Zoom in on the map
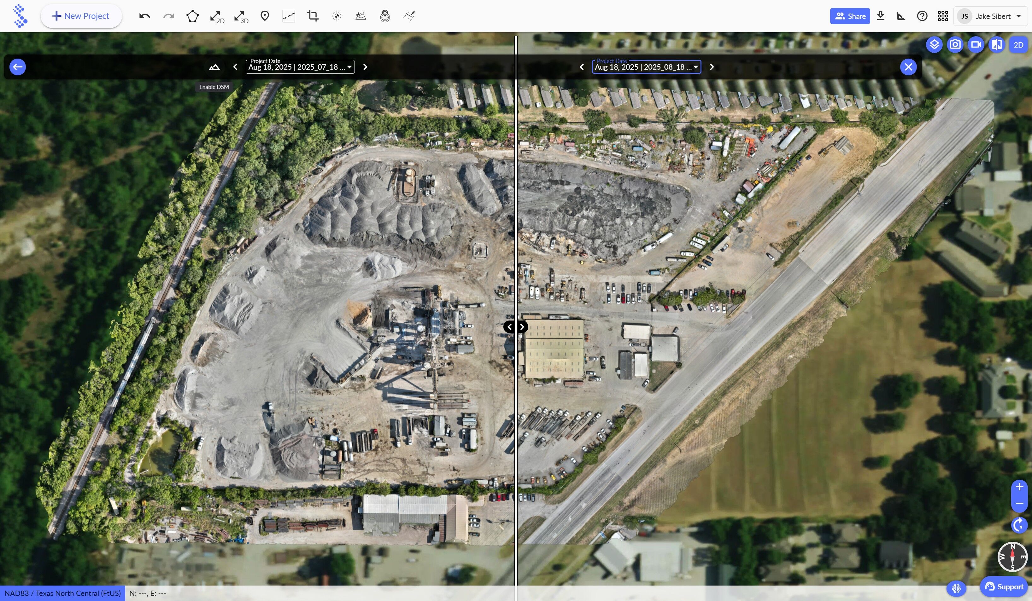This screenshot has height=601, width=1032. click(x=1019, y=487)
